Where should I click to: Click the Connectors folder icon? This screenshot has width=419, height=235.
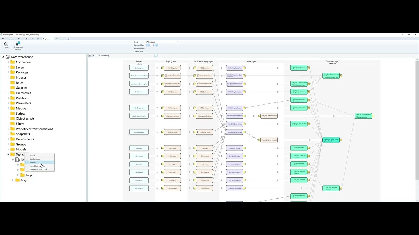coord(13,62)
